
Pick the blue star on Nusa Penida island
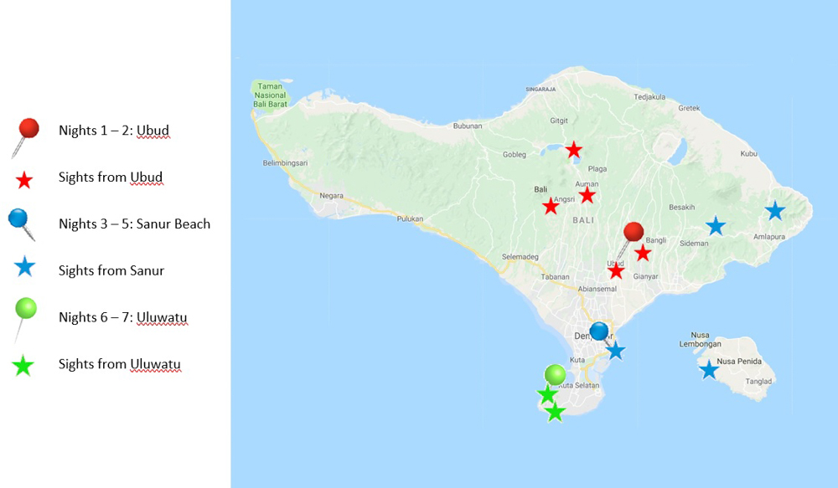(x=709, y=369)
